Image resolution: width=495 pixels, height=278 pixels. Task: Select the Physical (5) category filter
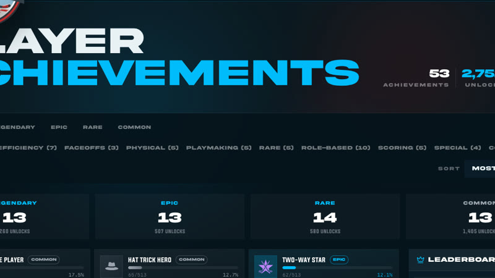pyautogui.click(x=152, y=148)
